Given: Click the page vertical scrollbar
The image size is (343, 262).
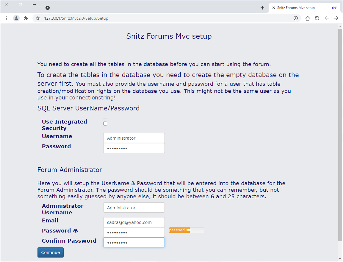Looking at the screenshot, I should click(340, 134).
